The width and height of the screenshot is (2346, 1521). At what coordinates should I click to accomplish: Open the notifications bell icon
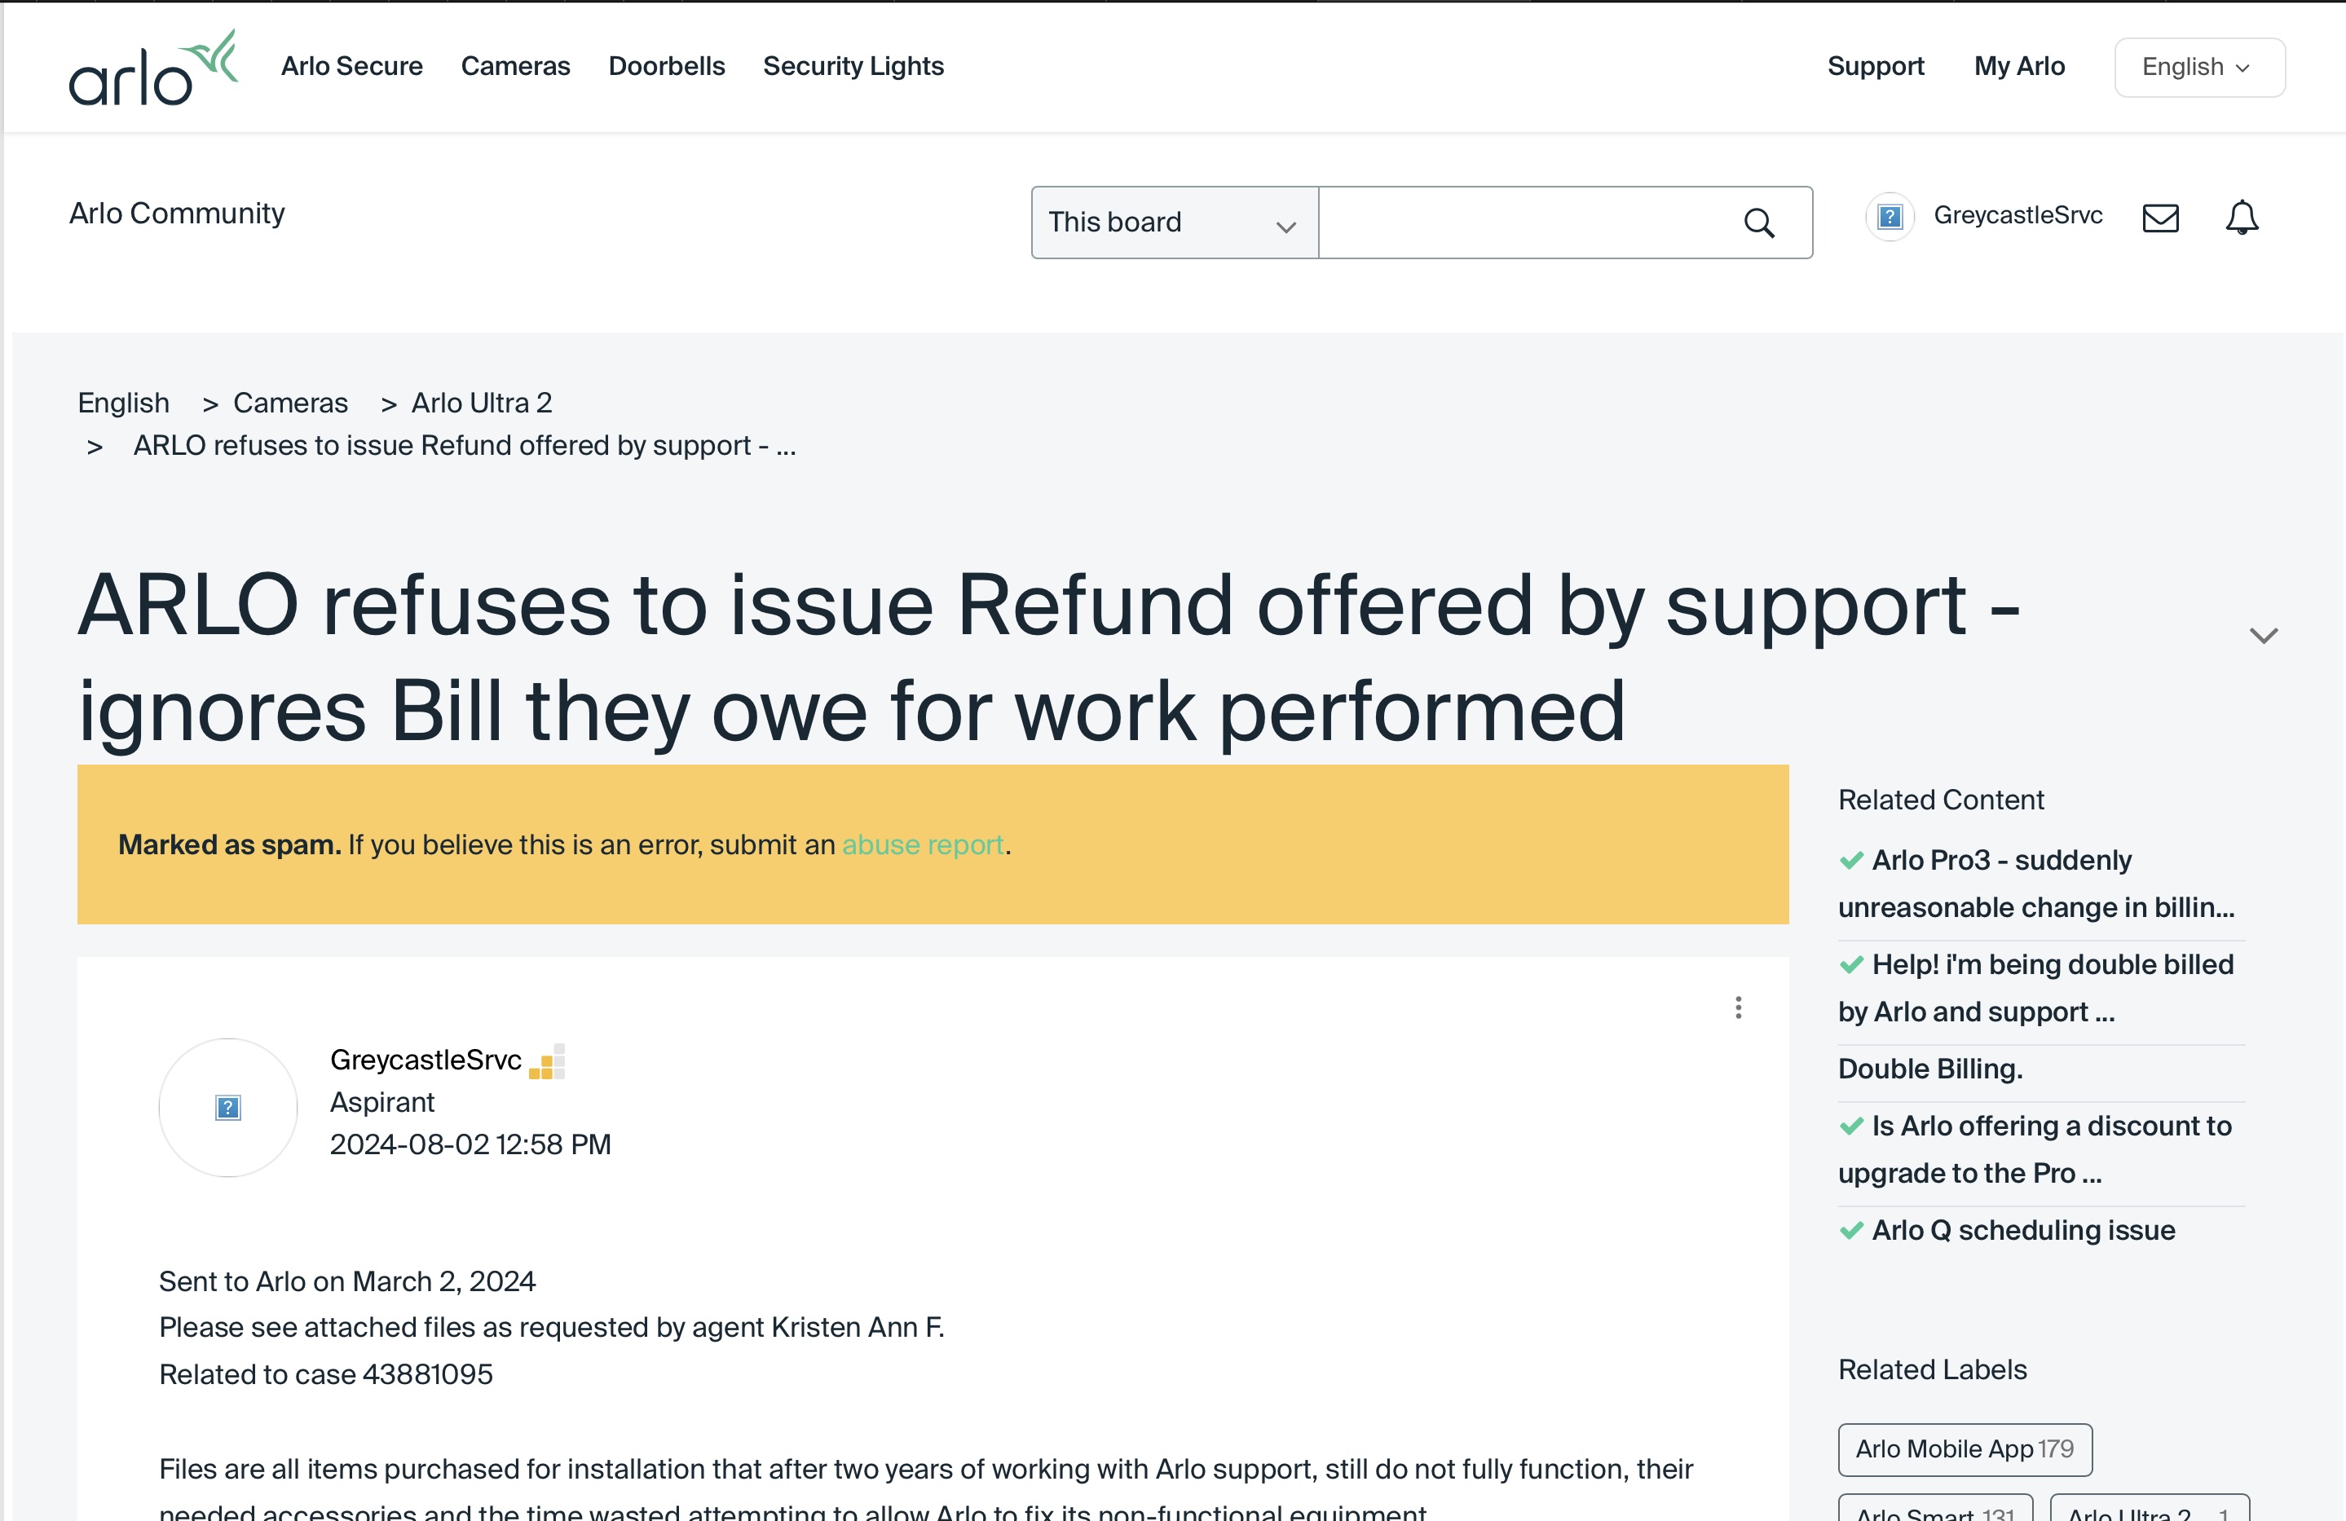click(2242, 218)
